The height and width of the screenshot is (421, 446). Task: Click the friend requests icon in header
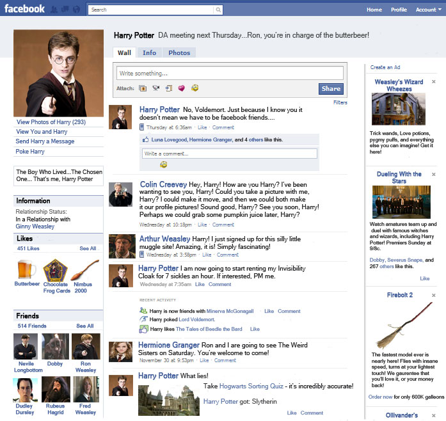click(x=54, y=10)
